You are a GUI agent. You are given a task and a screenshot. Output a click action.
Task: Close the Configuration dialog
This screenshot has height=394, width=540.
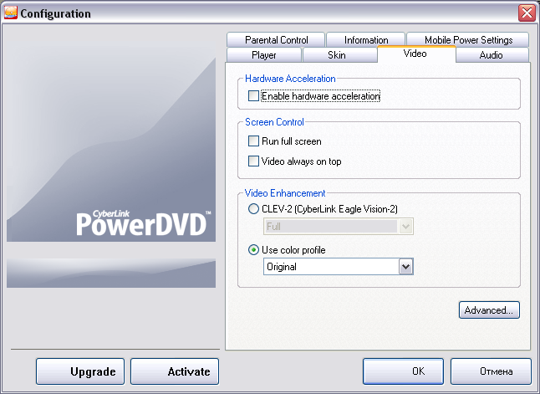pos(527,13)
